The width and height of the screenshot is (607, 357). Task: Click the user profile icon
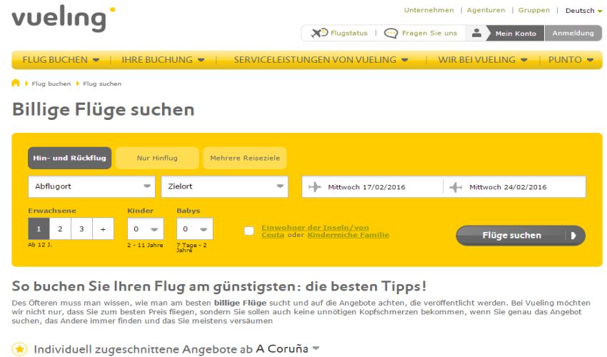pyautogui.click(x=476, y=33)
